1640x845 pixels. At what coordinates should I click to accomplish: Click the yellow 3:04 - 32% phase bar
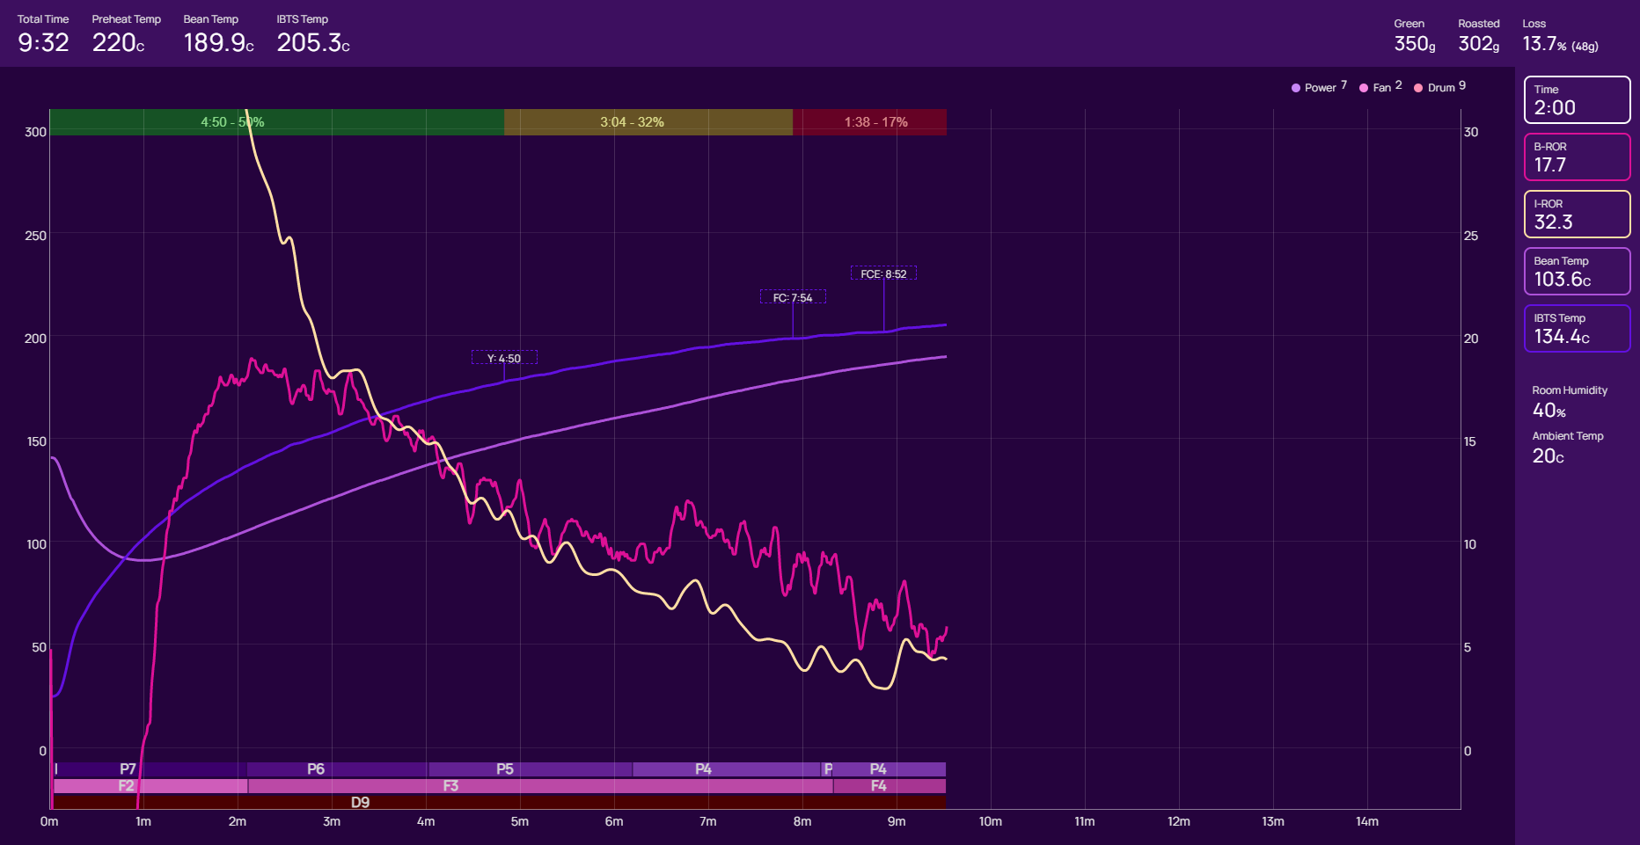pos(648,122)
